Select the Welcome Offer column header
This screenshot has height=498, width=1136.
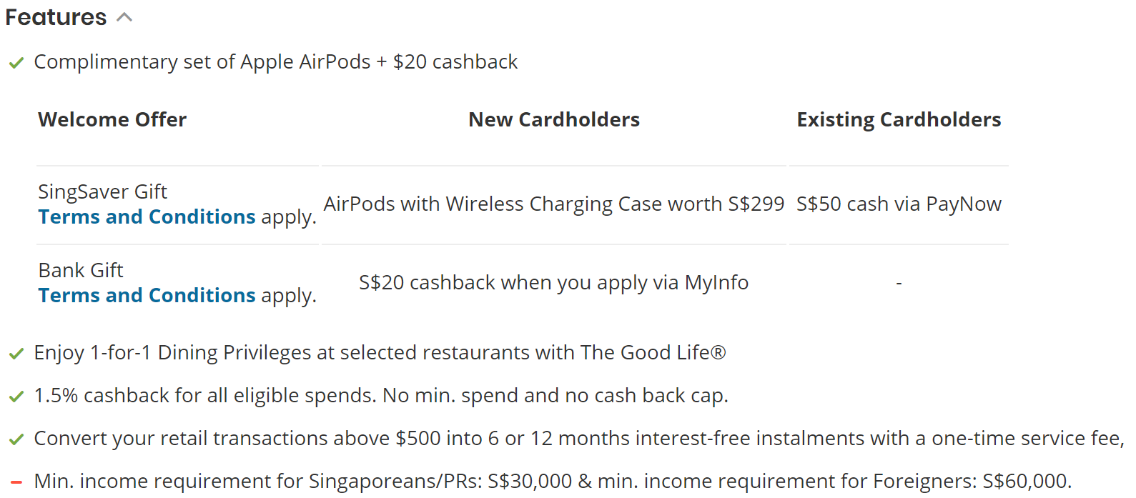tap(112, 119)
